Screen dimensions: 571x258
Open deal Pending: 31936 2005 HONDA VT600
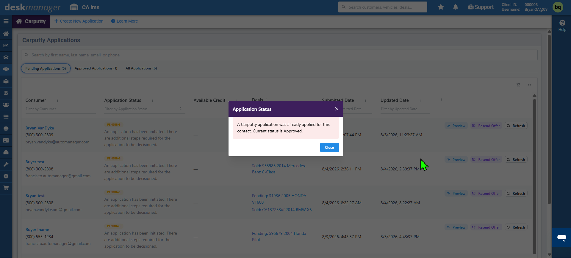click(279, 199)
